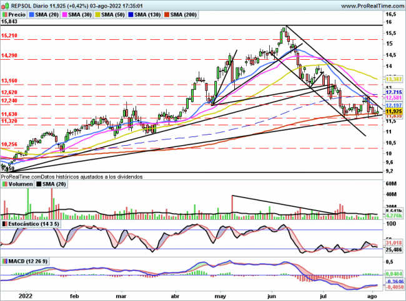This screenshot has height=301, width=406.
Task: Click the blue SMA (20) color square
Action: click(32, 15)
